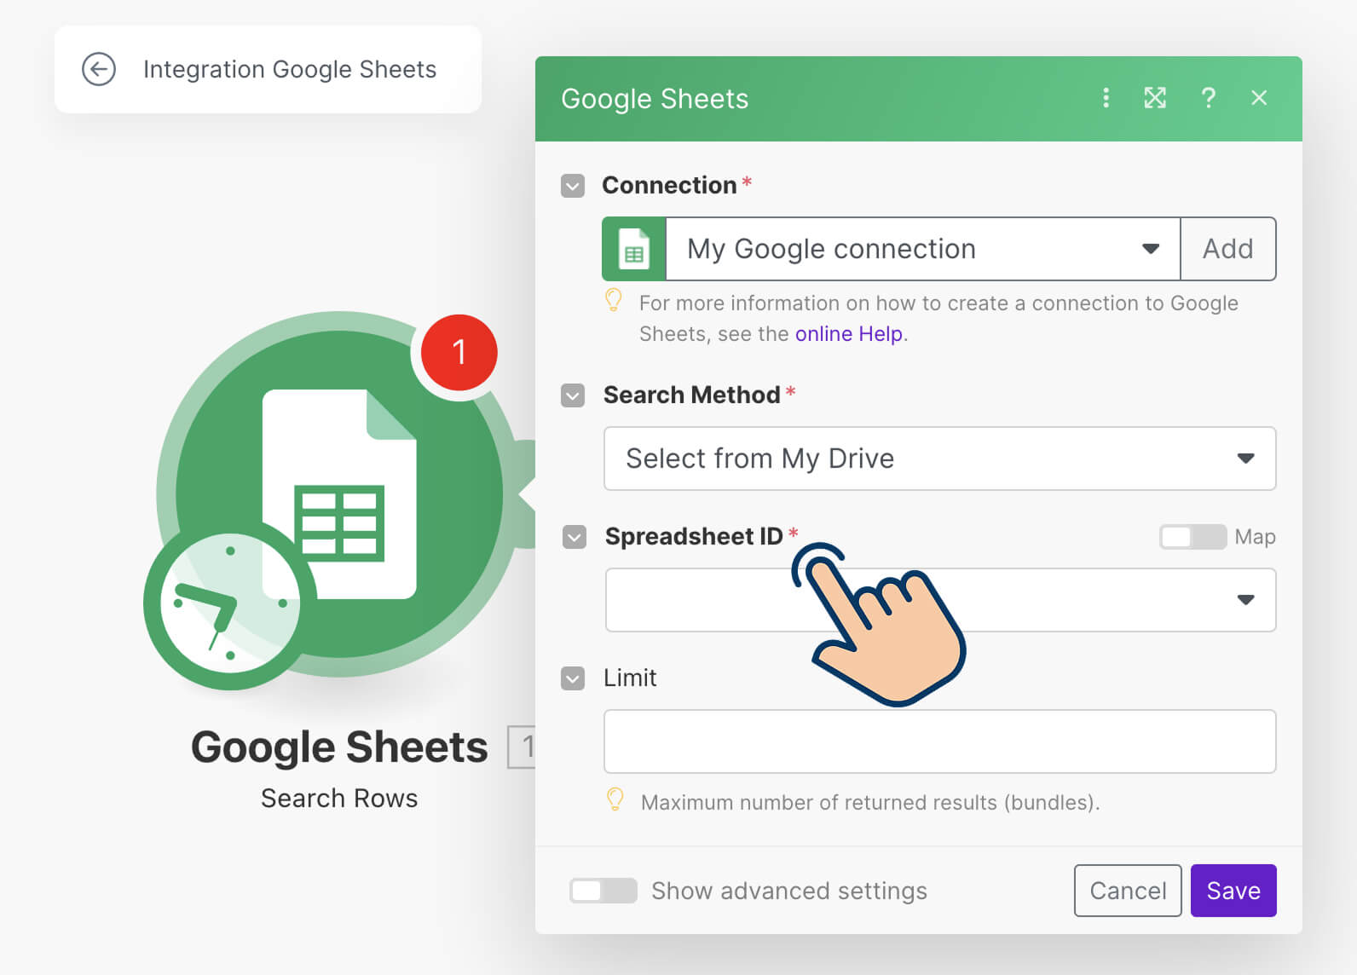Open the online Help link

(849, 334)
